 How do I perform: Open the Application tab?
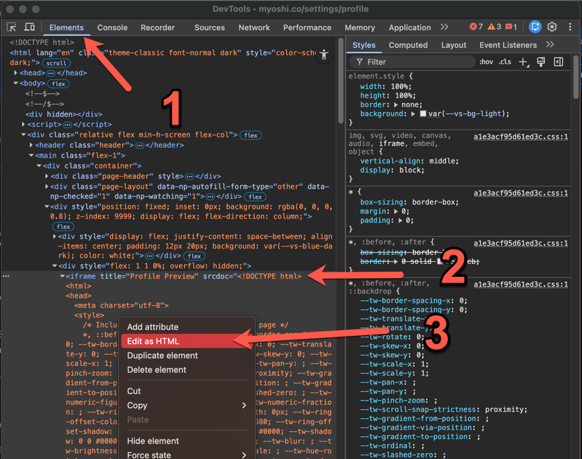(410, 27)
